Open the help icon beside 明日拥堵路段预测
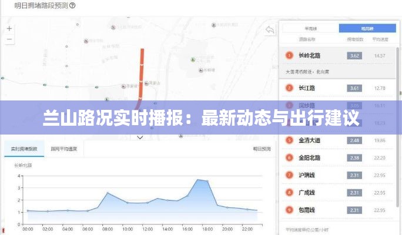This screenshot has height=235, width=402. pyautogui.click(x=72, y=5)
